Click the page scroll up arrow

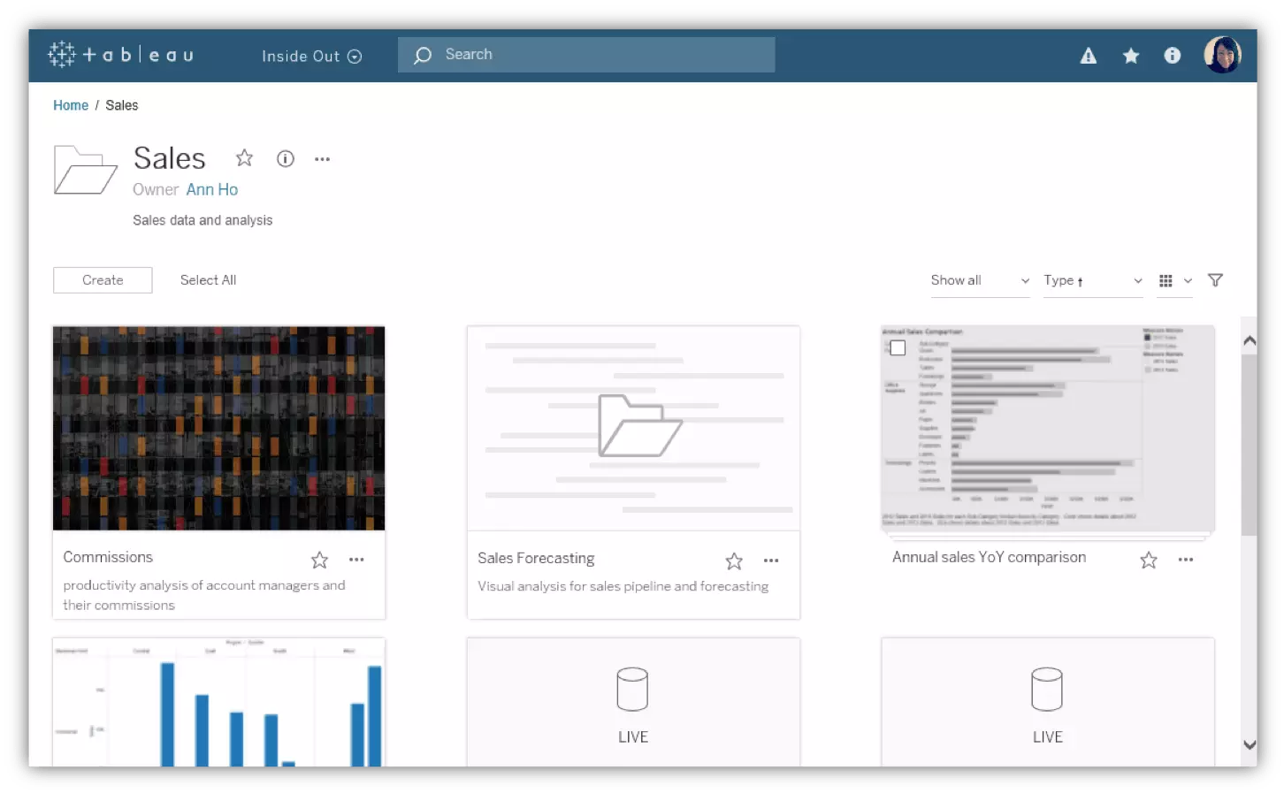(1249, 340)
